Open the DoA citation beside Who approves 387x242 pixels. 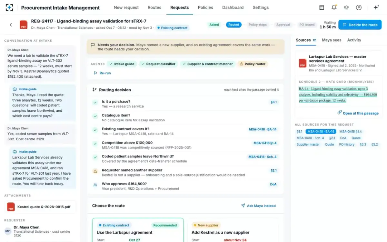coord(273,184)
